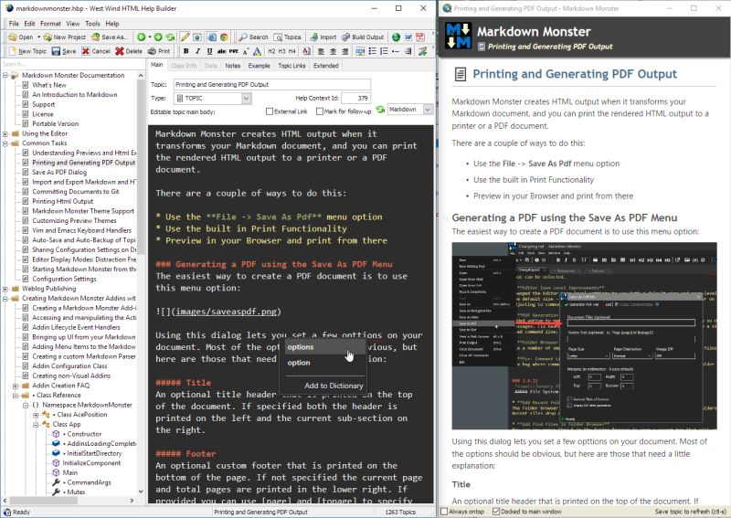Click the Save As toolbar button
The image size is (731, 518).
tap(110, 37)
